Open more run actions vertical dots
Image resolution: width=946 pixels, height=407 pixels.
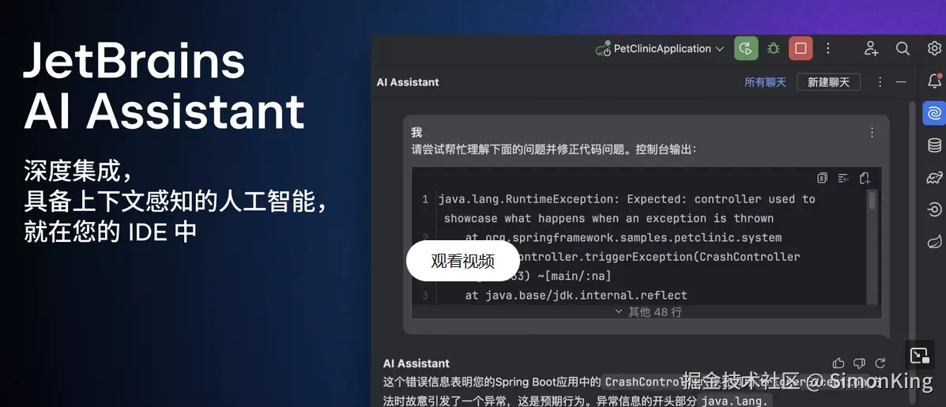click(x=828, y=49)
